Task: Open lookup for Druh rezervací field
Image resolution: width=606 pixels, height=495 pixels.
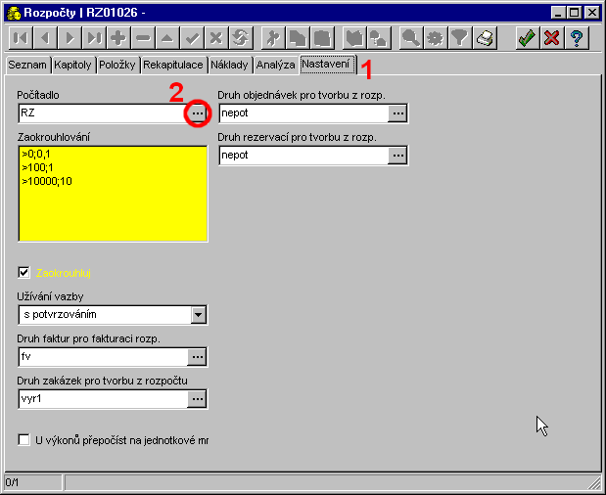Action: pos(397,155)
